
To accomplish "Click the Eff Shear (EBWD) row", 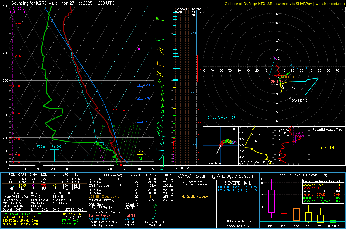I will click(131, 200).
